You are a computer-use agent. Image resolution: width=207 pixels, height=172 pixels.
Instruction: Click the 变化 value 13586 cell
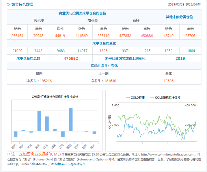168,81
